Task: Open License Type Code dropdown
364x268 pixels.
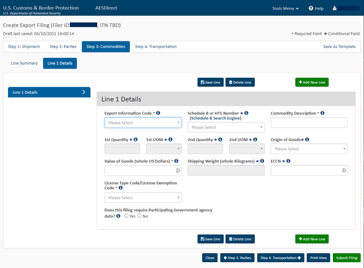Action: point(143,198)
